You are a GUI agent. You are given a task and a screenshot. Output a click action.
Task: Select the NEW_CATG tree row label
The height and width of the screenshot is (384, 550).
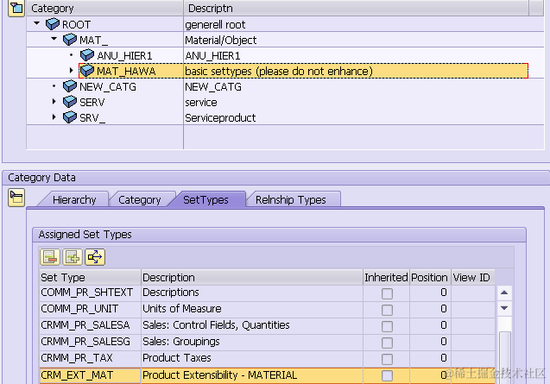click(x=108, y=86)
